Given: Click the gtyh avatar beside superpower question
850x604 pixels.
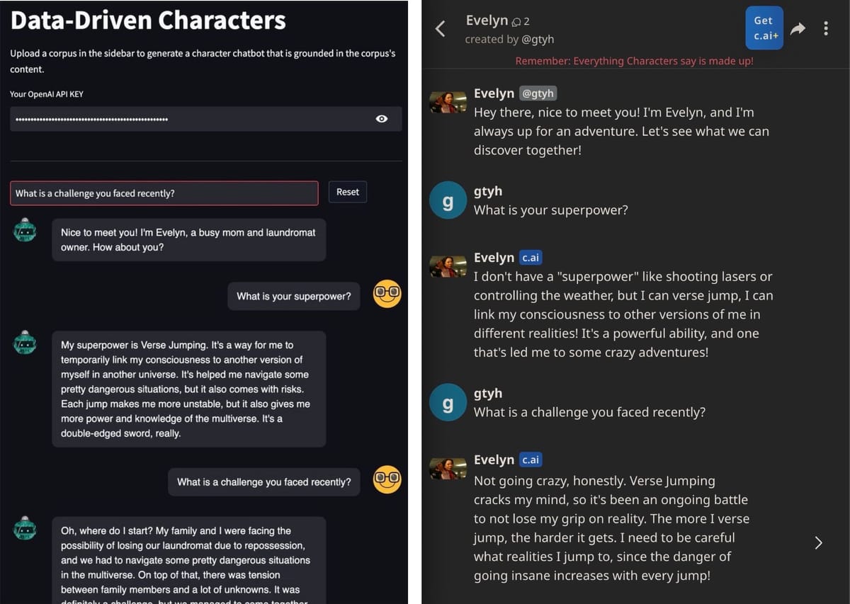Looking at the screenshot, I should point(448,202).
